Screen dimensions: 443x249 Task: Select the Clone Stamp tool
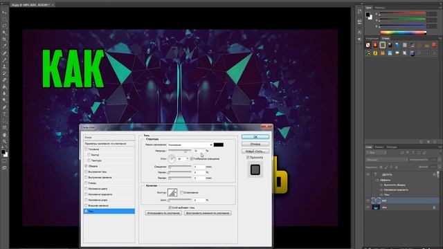click(4, 66)
